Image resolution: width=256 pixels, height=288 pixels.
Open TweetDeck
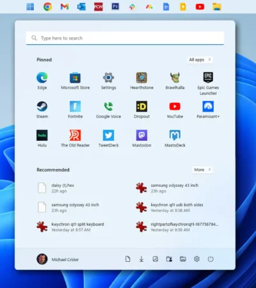(x=108, y=138)
